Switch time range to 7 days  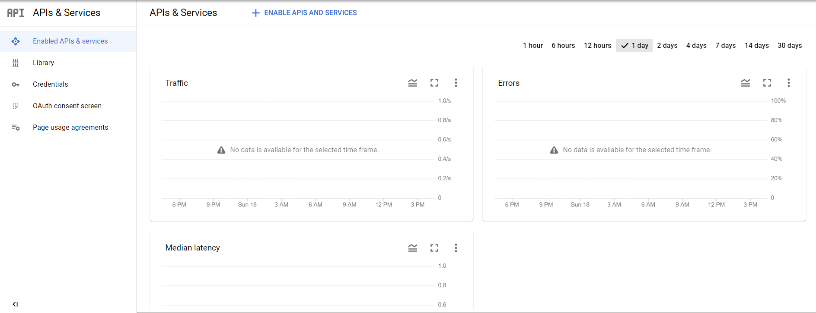coord(725,46)
